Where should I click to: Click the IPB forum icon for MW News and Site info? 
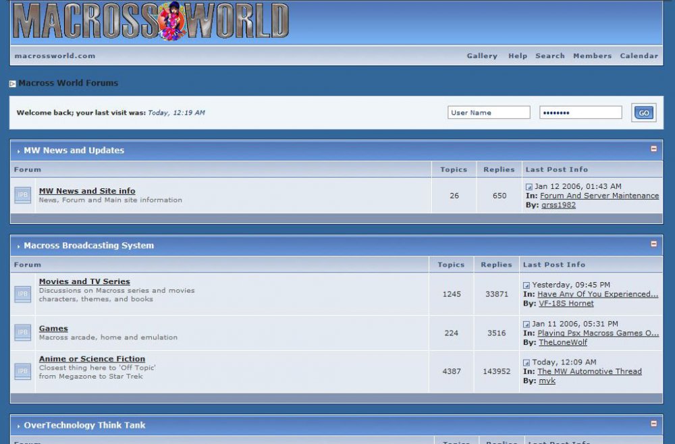(x=23, y=195)
